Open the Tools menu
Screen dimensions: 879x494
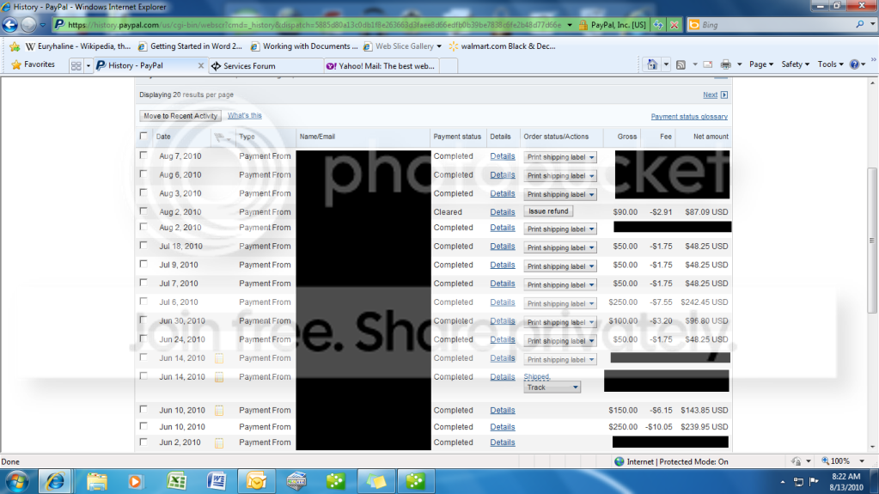tap(830, 64)
